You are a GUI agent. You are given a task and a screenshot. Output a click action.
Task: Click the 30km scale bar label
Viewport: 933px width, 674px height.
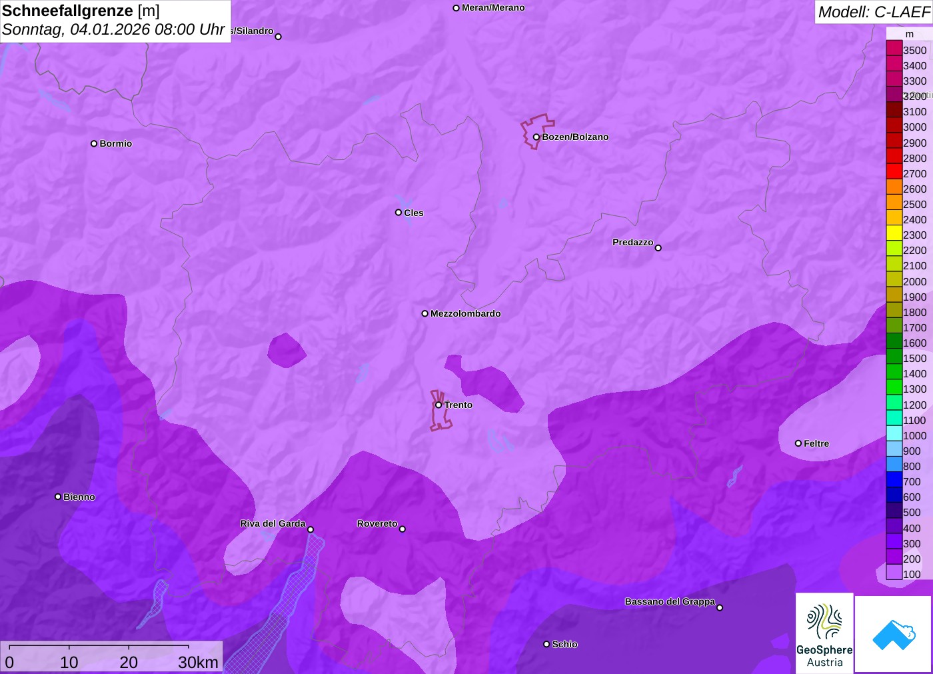click(x=198, y=662)
